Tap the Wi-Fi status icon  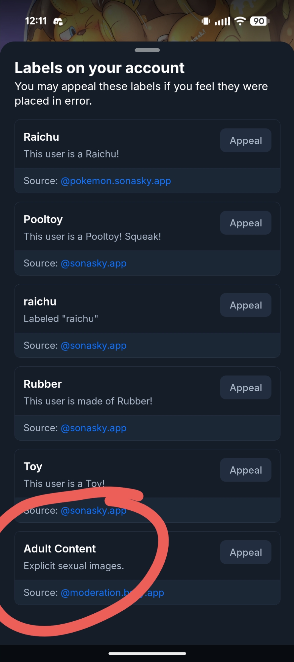pos(240,21)
